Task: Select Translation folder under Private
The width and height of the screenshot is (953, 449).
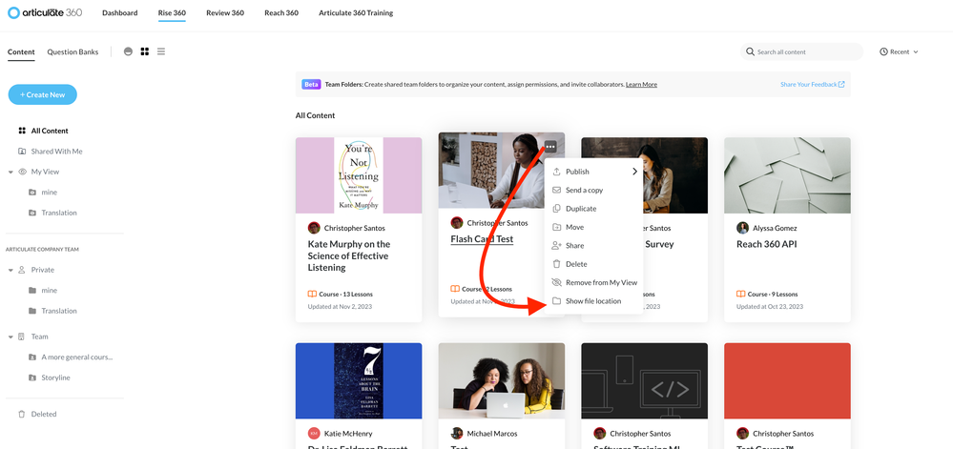Action: click(x=59, y=311)
